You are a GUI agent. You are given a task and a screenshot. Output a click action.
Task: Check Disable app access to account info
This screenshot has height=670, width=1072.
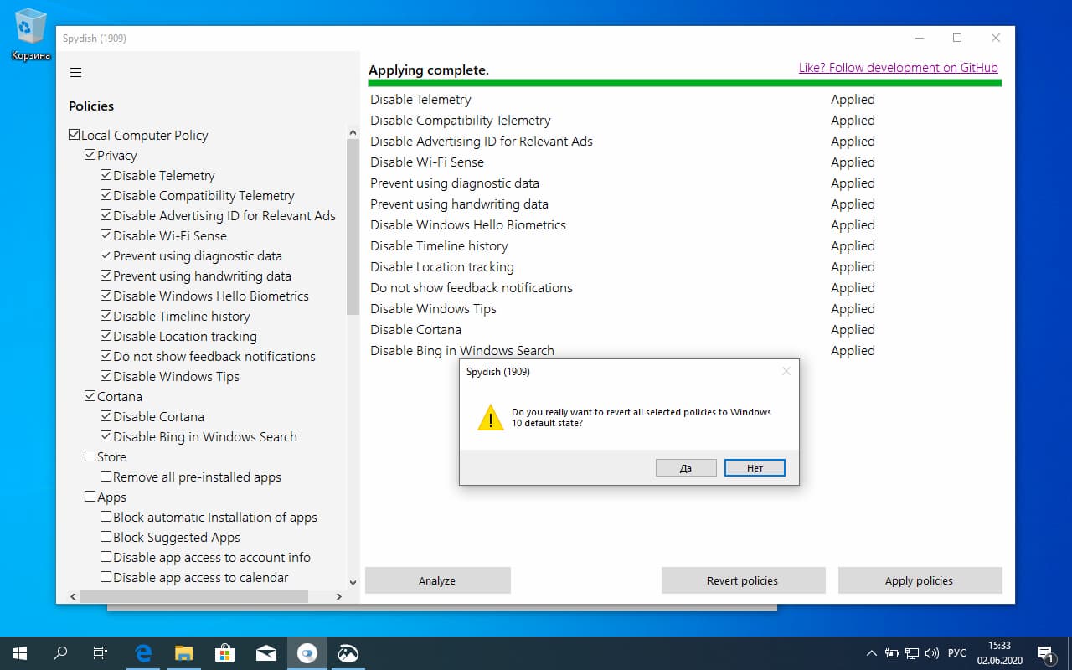pos(106,557)
